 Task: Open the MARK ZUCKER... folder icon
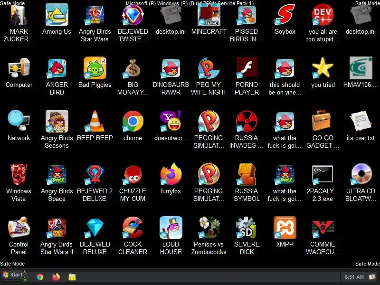pyautogui.click(x=19, y=15)
